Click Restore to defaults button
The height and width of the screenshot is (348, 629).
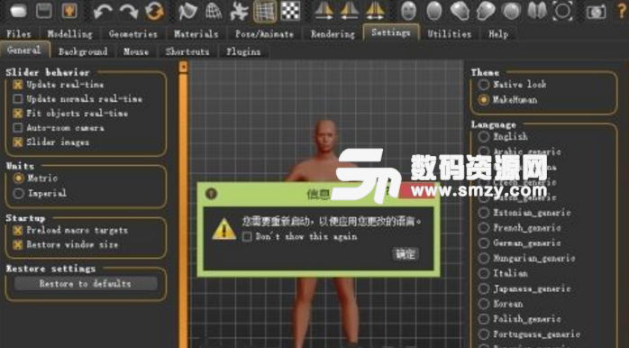86,284
